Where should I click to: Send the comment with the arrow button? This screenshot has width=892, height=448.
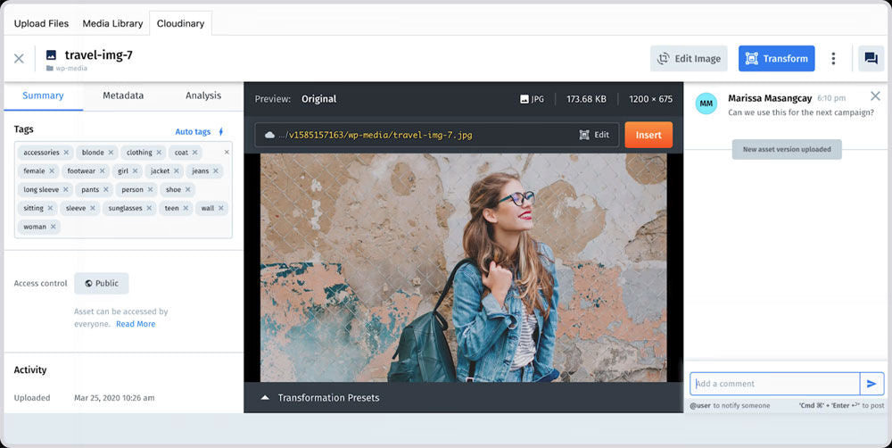point(871,384)
